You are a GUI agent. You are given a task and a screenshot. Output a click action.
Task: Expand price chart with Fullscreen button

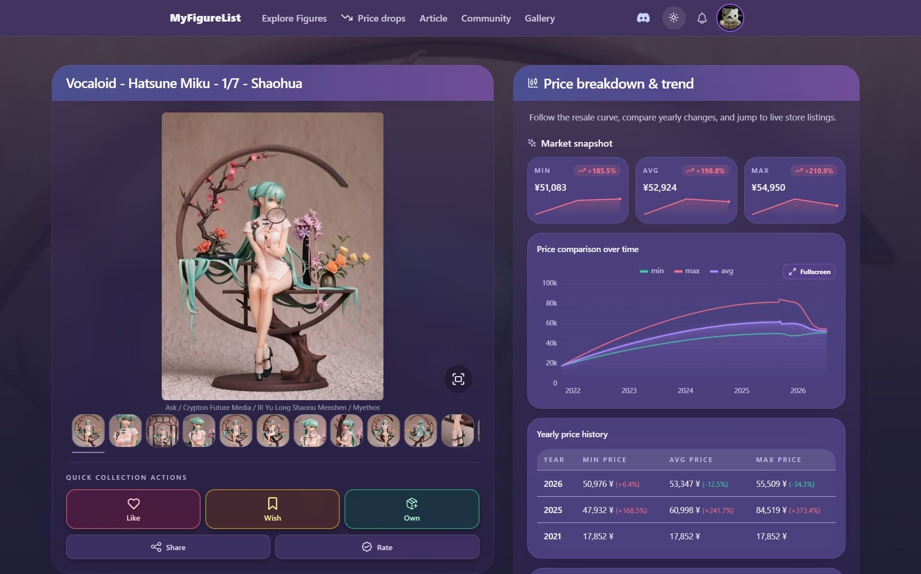click(x=809, y=272)
